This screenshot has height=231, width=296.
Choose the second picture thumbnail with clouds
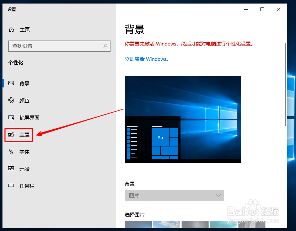coord(167,224)
